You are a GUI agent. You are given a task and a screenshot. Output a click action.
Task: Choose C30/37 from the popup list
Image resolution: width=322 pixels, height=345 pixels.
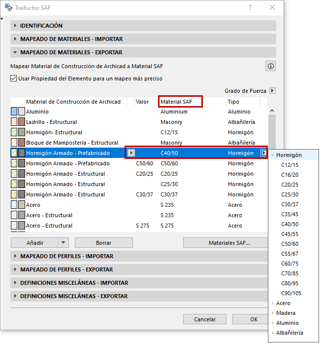pos(290,204)
